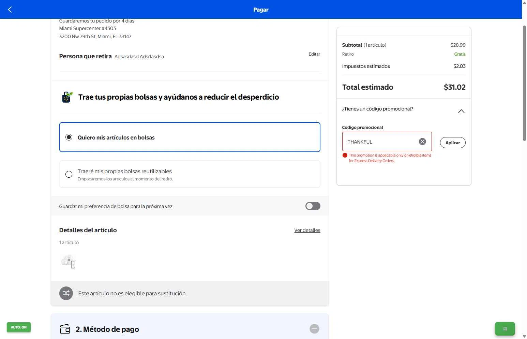The height and width of the screenshot is (339, 527).
Task: Click the 'Gratis' pickup cost label
Action: (460, 54)
